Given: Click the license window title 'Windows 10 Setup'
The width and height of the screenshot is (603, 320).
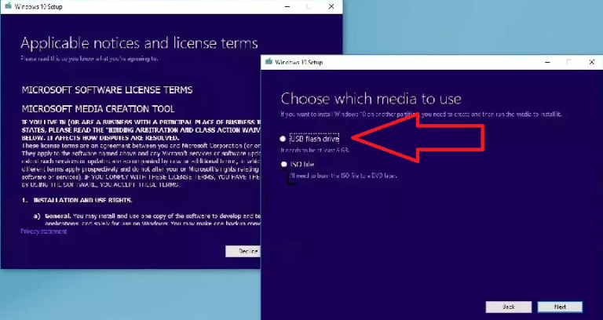Looking at the screenshot, I should [x=38, y=6].
